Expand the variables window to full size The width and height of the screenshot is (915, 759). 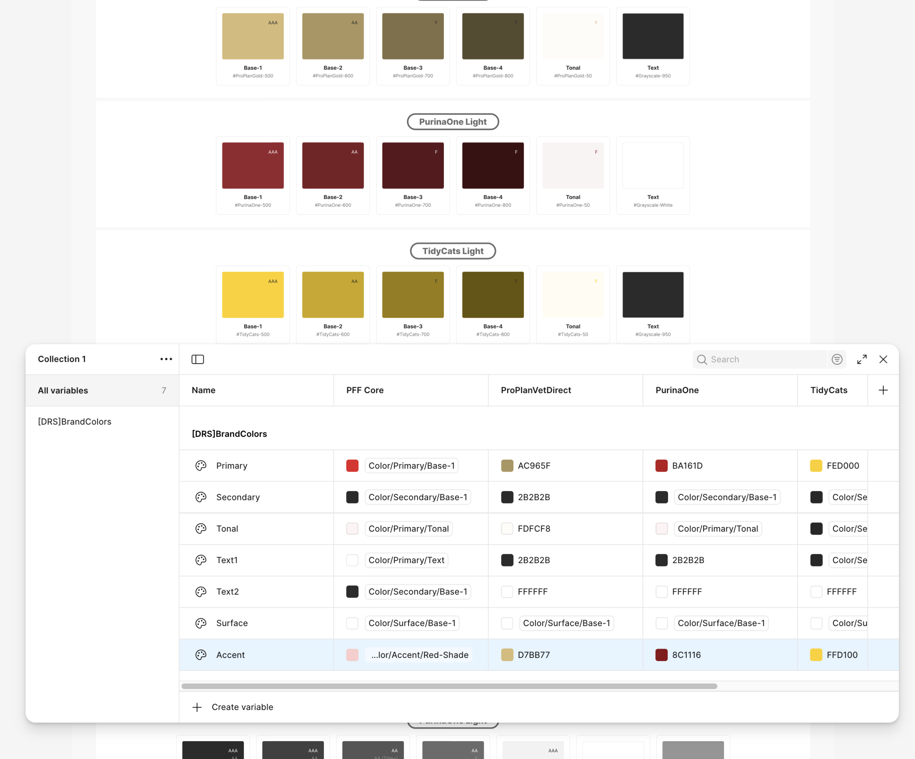[x=861, y=359]
